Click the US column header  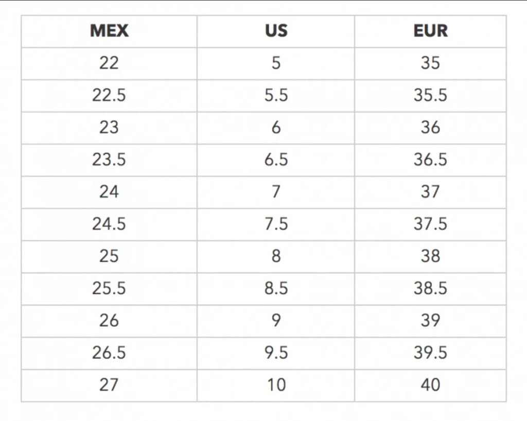[x=276, y=31]
